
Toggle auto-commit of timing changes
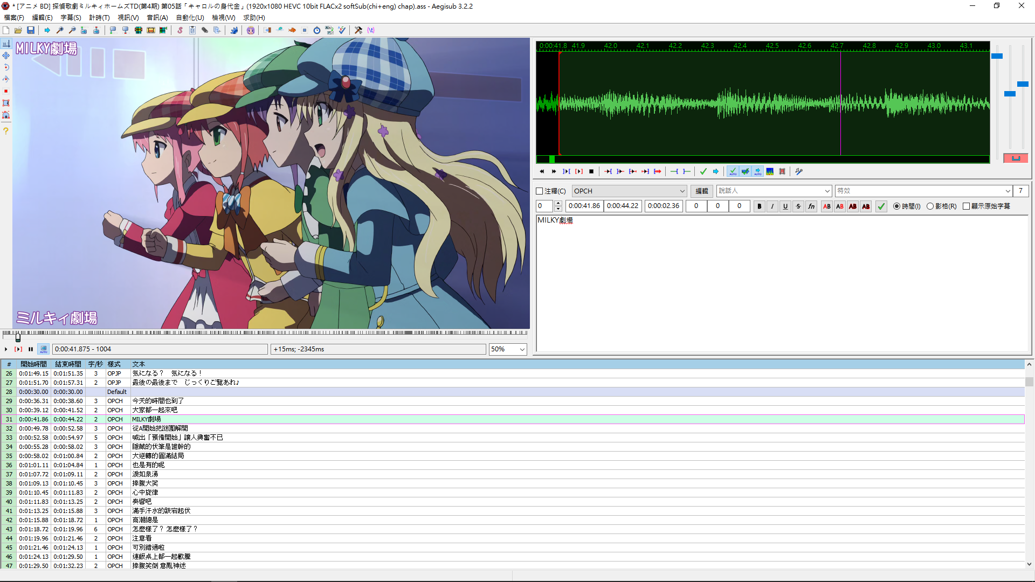733,171
